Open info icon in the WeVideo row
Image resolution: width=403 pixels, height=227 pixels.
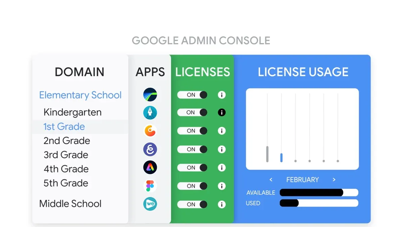coord(221,204)
